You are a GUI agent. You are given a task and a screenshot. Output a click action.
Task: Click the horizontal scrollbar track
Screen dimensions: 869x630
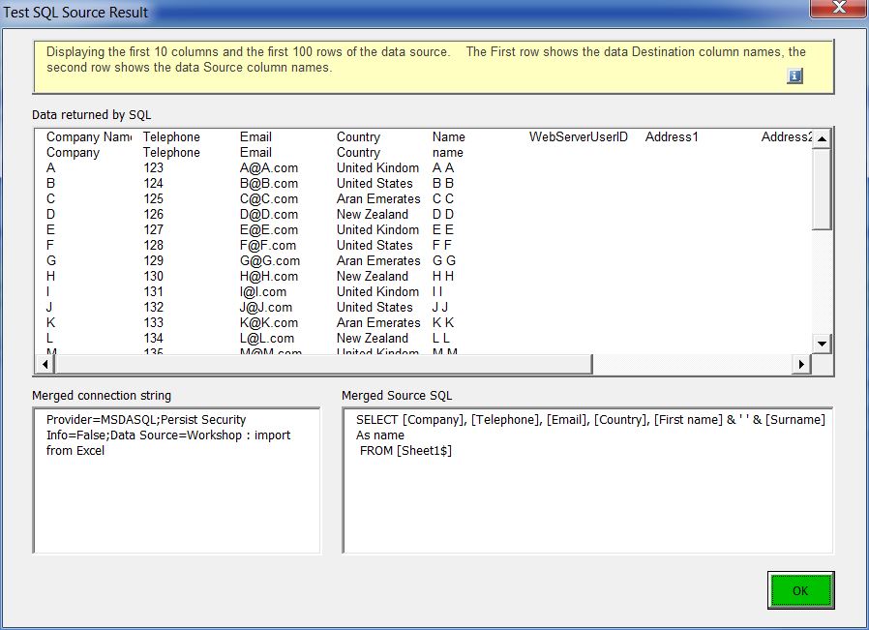coord(677,364)
